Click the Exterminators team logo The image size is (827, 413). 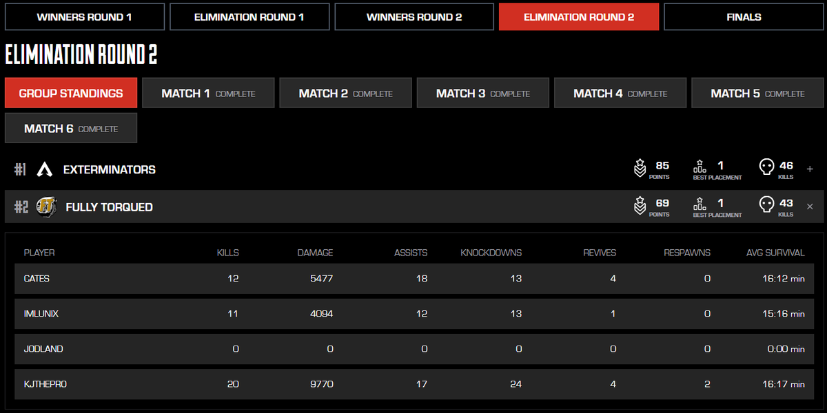45,169
